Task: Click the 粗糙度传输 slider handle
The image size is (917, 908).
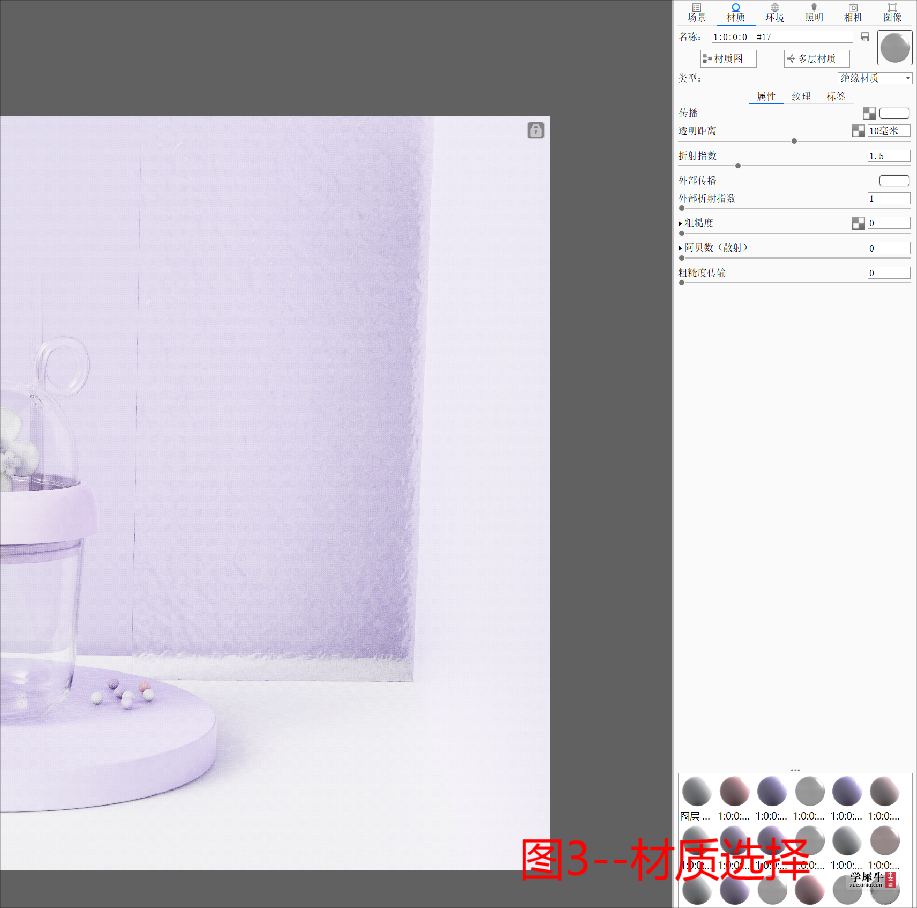Action: (682, 283)
